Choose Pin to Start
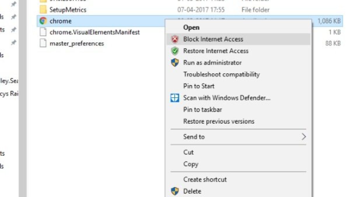 pos(199,86)
